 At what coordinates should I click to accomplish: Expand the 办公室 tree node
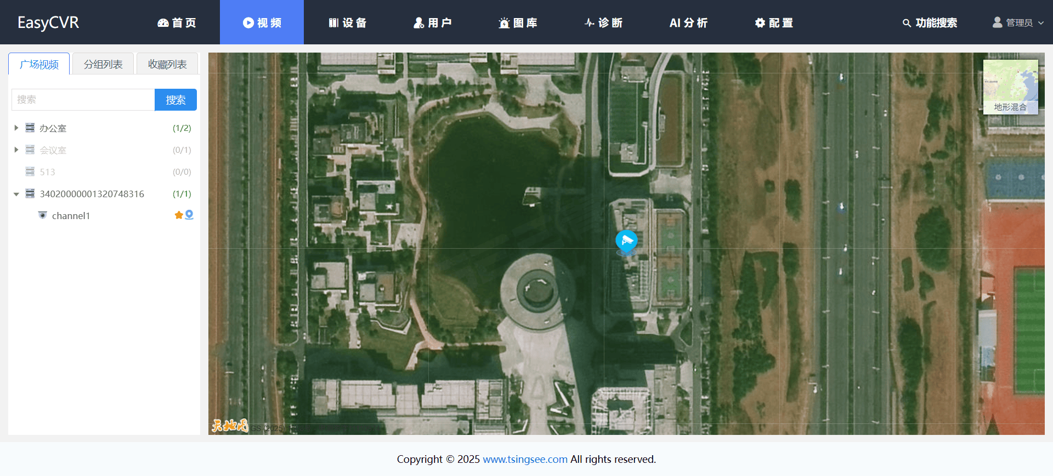[x=16, y=128]
